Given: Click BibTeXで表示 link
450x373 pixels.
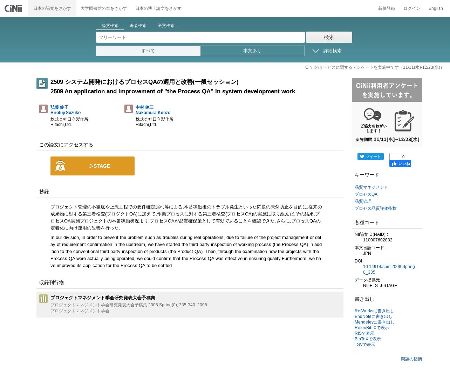Looking at the screenshot, I should [x=368, y=339].
